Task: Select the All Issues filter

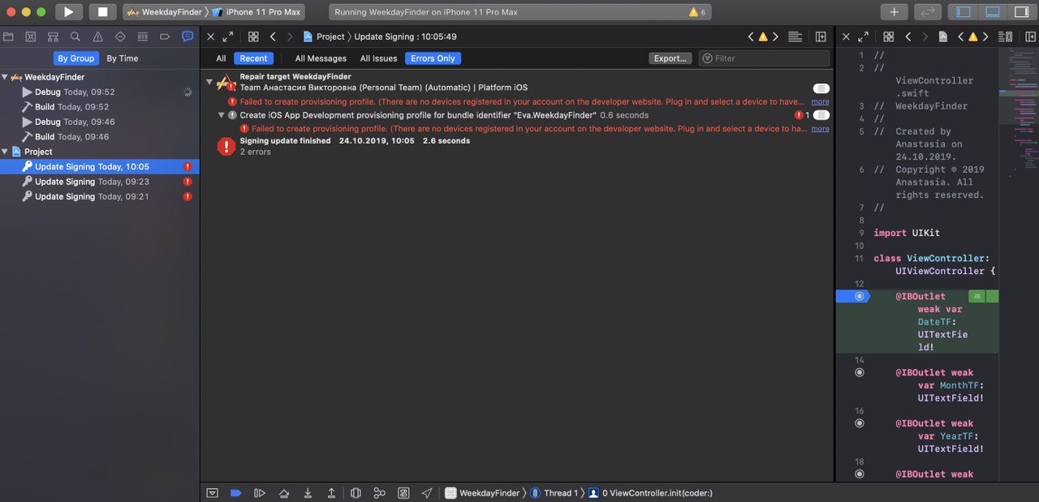Action: [x=379, y=58]
